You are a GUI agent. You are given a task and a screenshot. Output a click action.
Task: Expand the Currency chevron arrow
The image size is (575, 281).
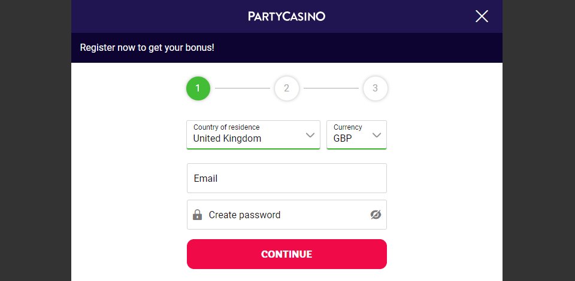click(377, 135)
